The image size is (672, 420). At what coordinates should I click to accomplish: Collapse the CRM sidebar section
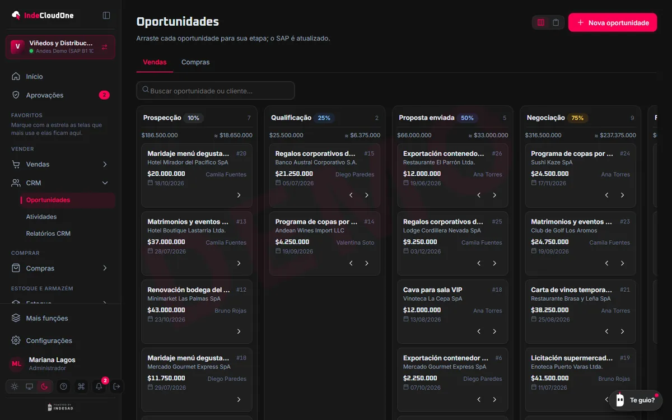tap(60, 183)
